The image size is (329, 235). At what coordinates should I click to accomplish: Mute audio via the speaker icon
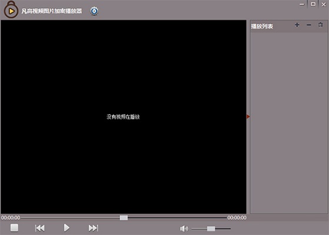tap(184, 229)
